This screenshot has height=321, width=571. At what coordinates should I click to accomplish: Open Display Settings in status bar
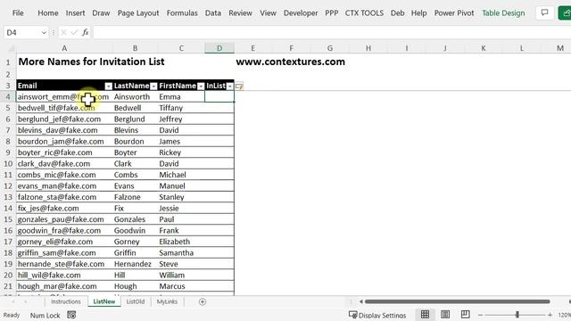click(377, 315)
